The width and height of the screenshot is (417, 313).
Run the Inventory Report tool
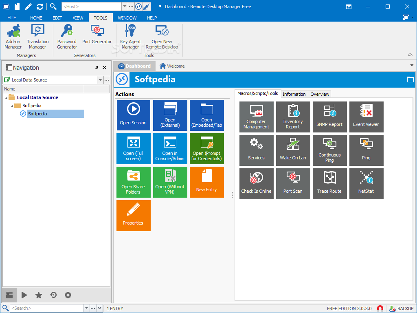point(293,117)
